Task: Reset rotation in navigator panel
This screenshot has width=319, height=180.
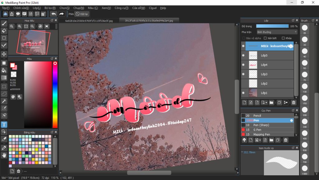Action: coord(40,26)
